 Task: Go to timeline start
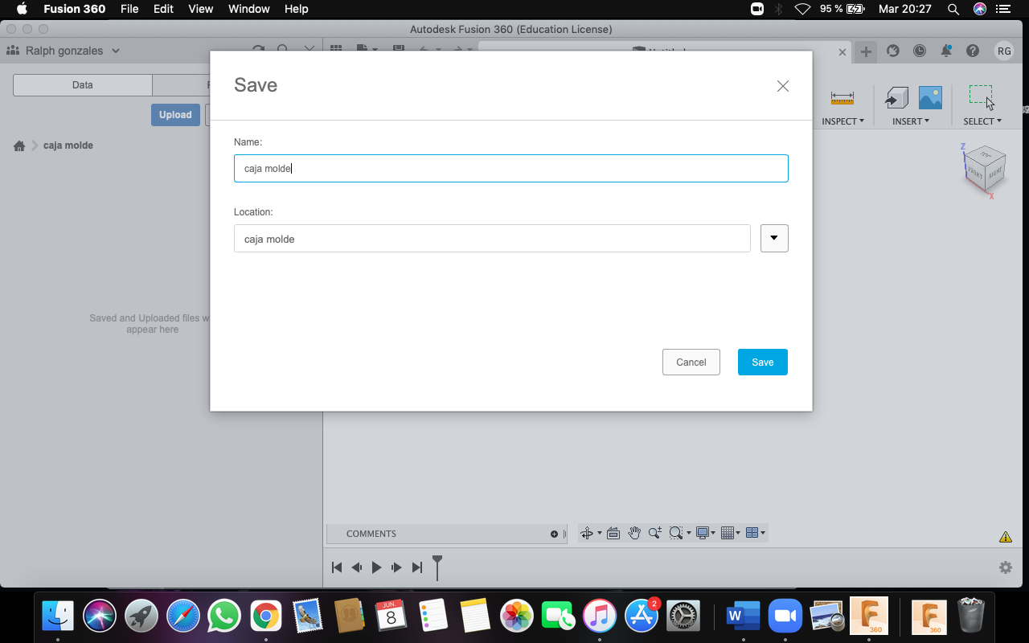pos(337,567)
